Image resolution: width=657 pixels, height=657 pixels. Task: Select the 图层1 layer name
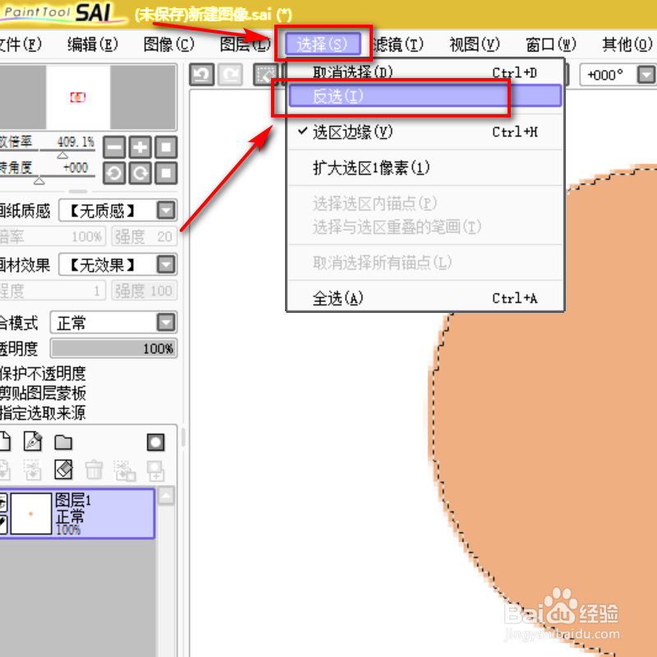click(x=73, y=499)
